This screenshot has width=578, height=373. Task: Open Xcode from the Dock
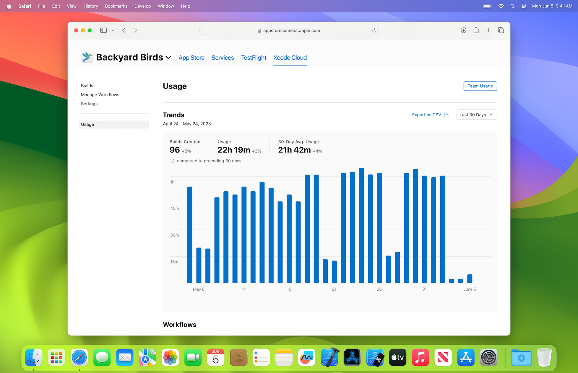point(329,357)
